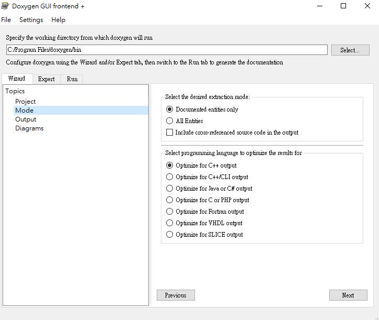Switch to the Wizard tab

17,79
